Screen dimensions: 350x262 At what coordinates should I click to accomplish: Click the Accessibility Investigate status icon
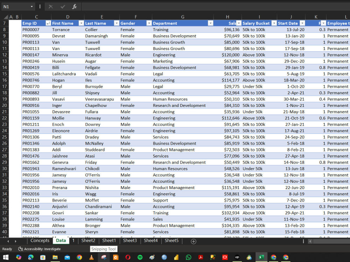(x=21, y=249)
